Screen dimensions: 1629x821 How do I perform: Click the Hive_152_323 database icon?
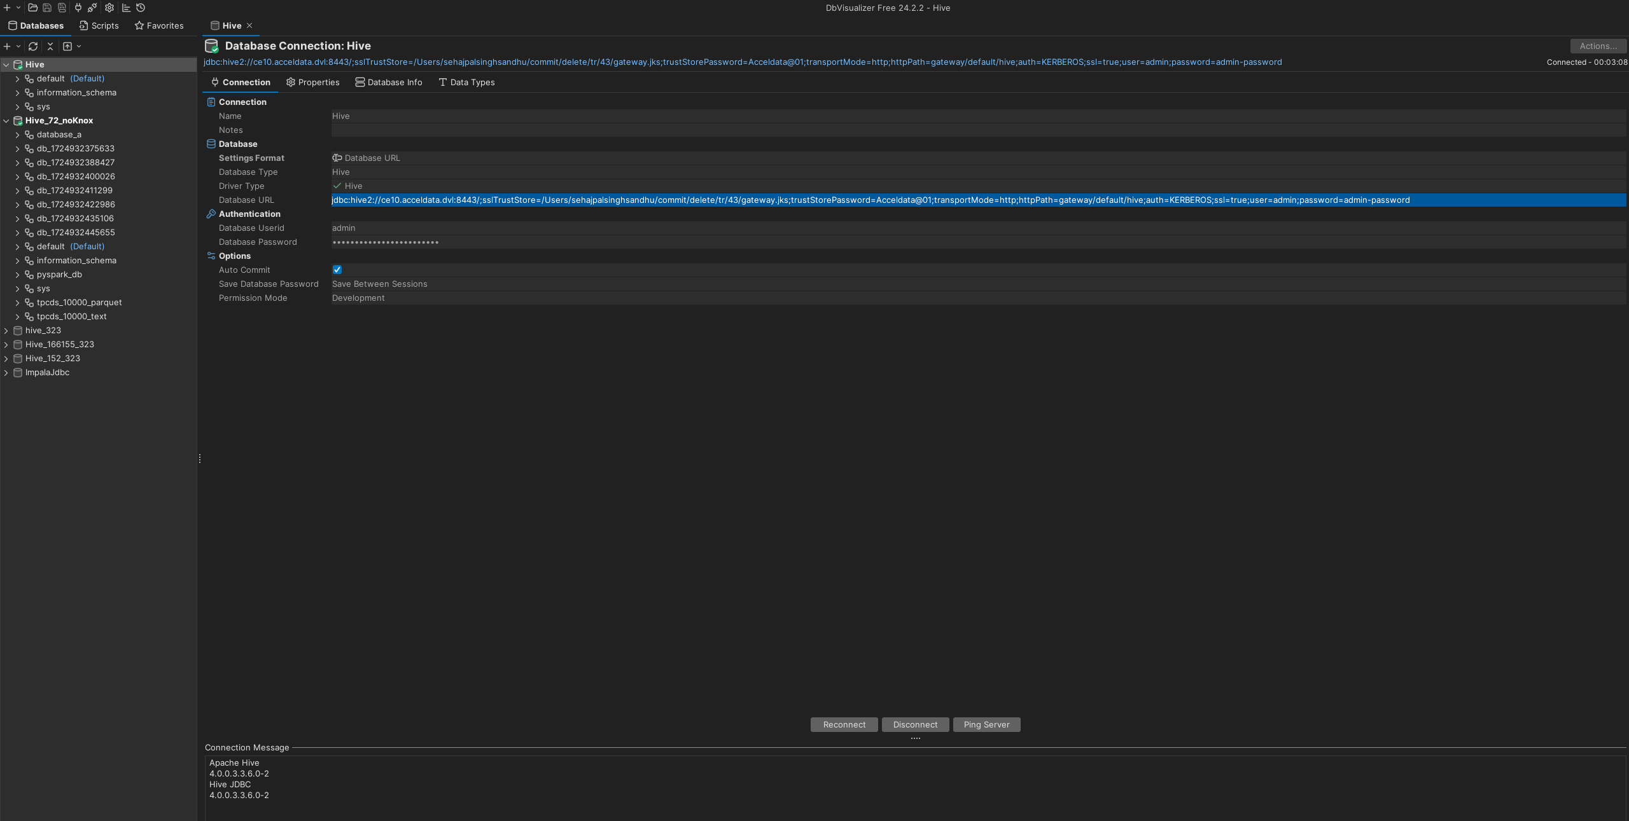[x=18, y=359]
